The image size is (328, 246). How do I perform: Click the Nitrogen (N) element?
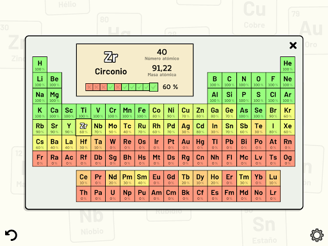tap(244, 80)
